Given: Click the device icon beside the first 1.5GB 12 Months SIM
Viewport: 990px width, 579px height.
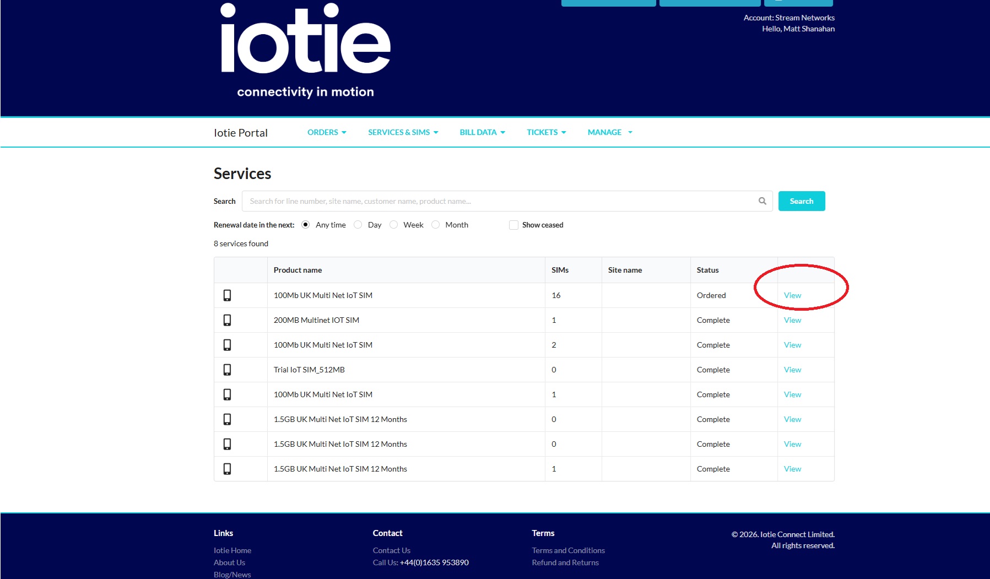Looking at the screenshot, I should 229,419.
